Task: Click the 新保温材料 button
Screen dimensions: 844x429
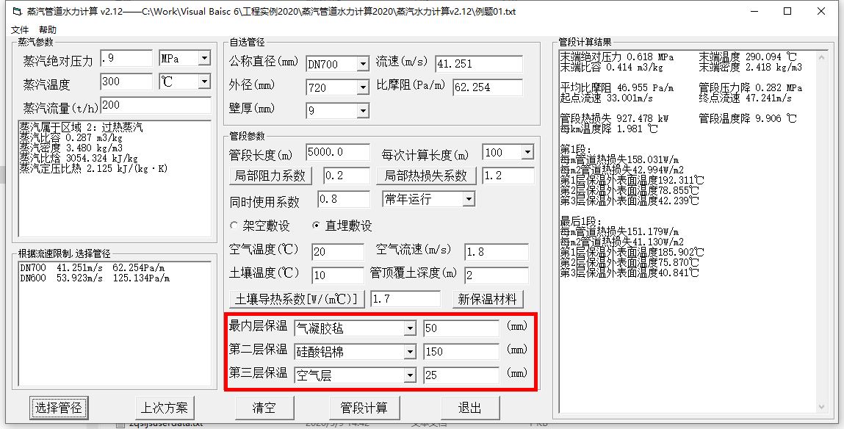Action: [489, 299]
